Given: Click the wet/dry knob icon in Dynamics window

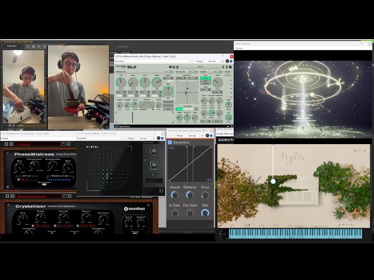Looking at the screenshot, I should coord(207,135).
